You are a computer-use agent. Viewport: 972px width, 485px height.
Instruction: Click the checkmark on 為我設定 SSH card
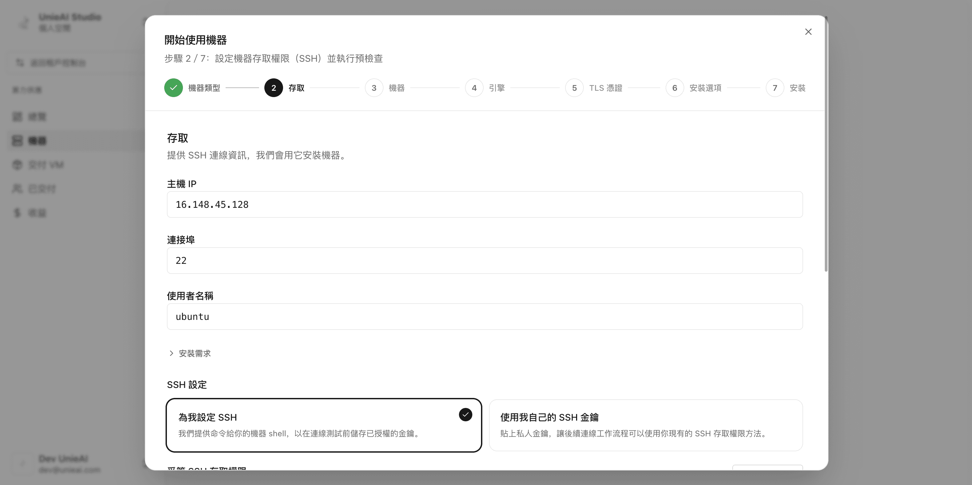(x=465, y=415)
